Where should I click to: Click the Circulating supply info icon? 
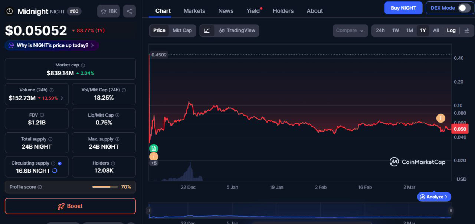pyautogui.click(x=53, y=163)
